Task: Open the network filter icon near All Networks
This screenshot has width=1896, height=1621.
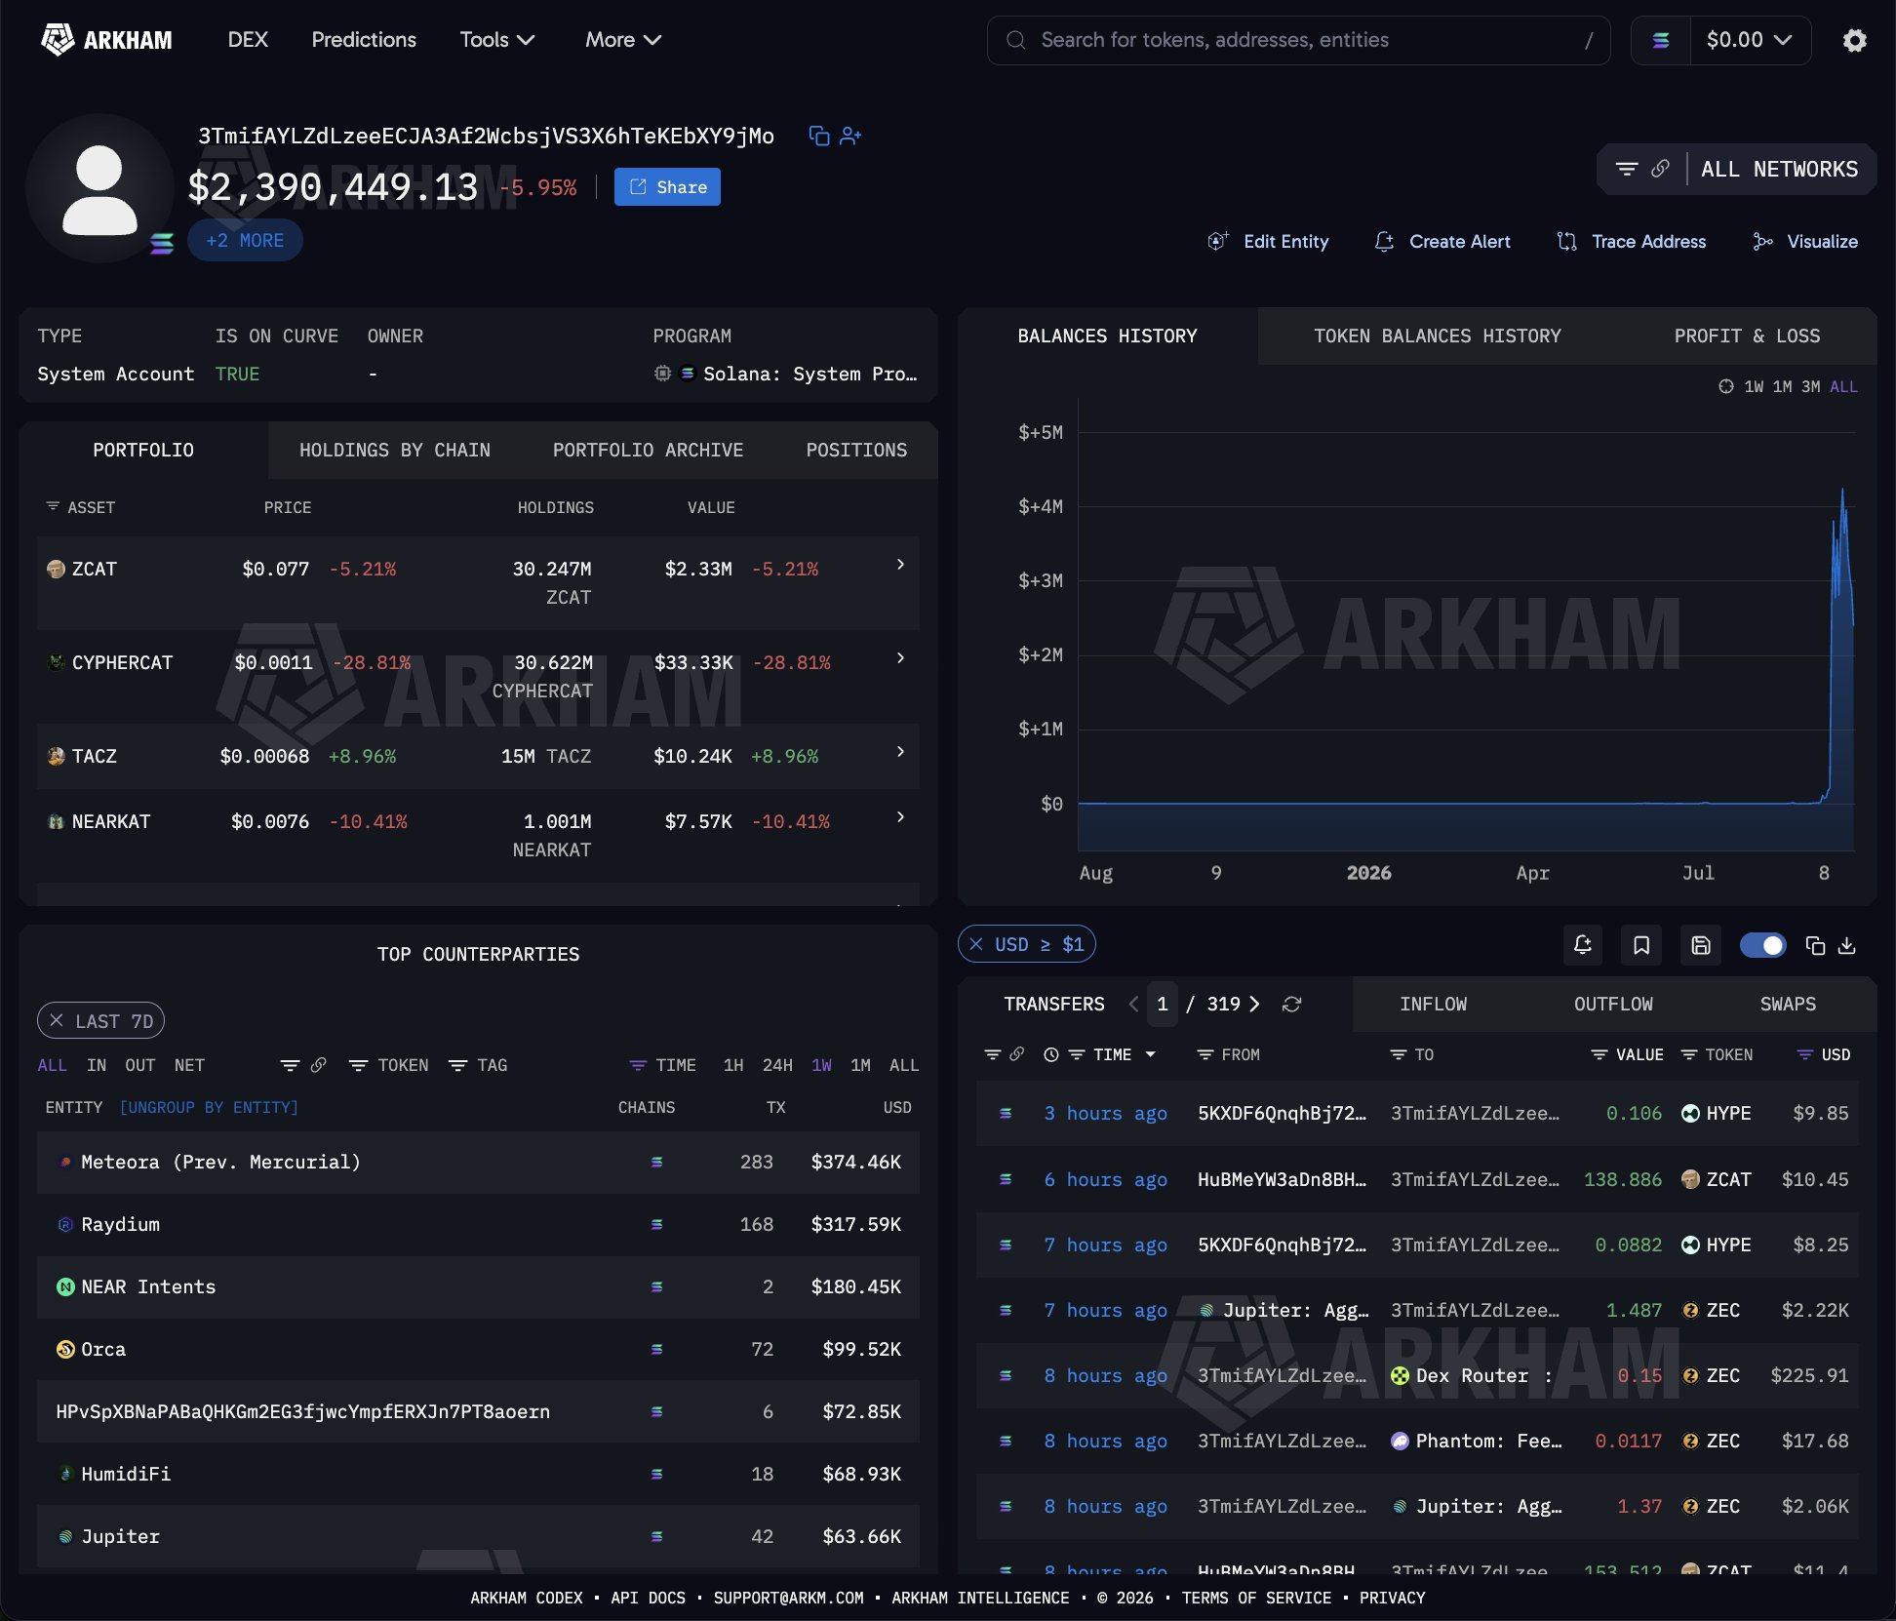Action: coord(1626,169)
